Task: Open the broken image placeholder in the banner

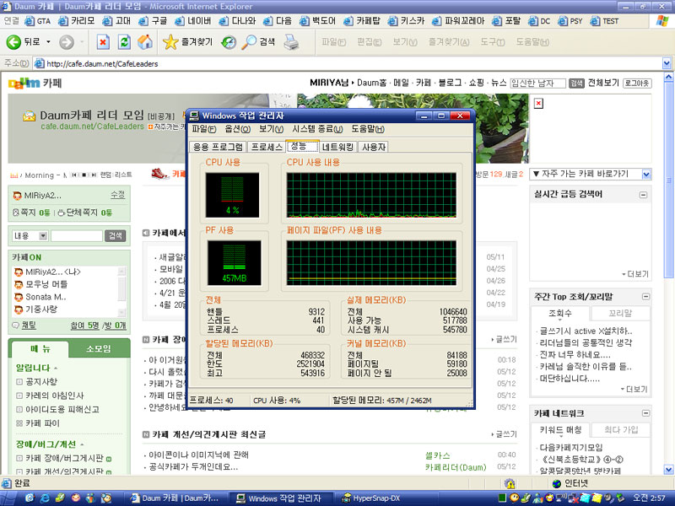Action: click(x=538, y=103)
